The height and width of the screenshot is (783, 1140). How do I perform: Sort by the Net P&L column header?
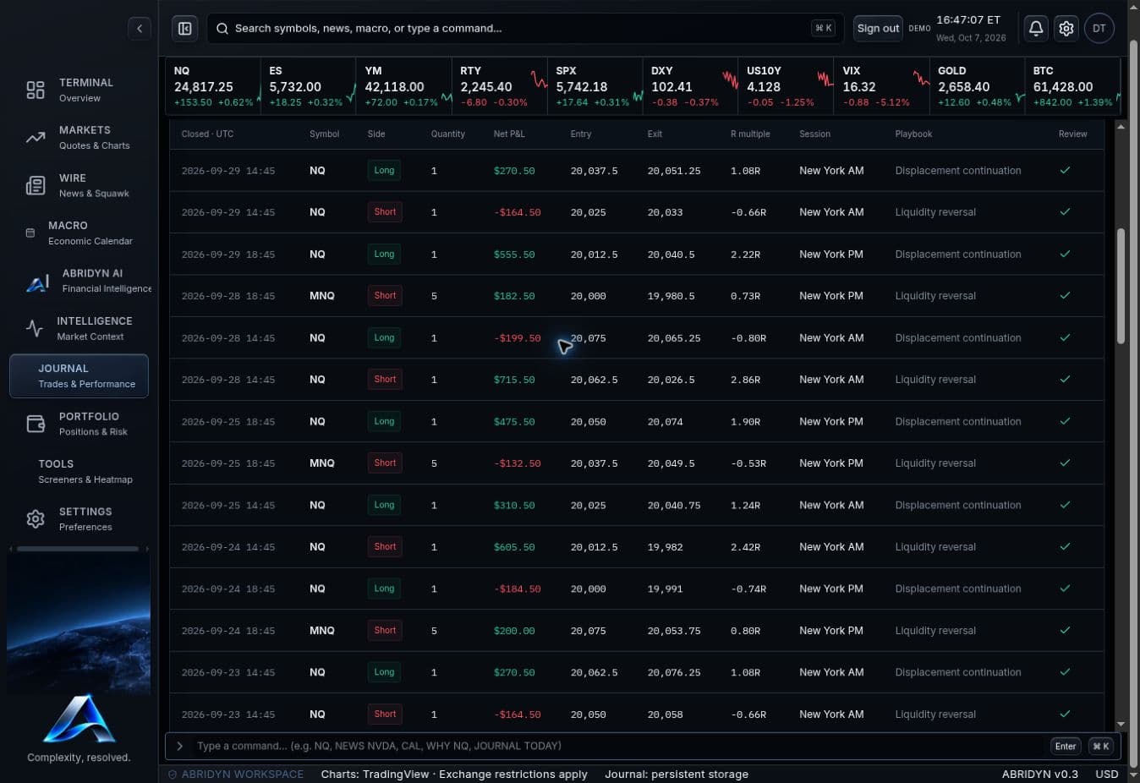tap(509, 134)
